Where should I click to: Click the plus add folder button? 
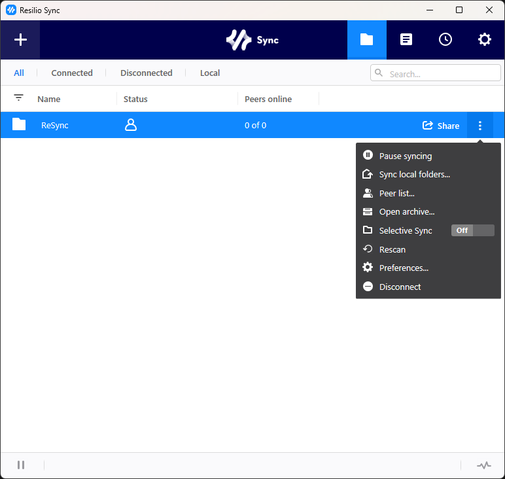[20, 40]
